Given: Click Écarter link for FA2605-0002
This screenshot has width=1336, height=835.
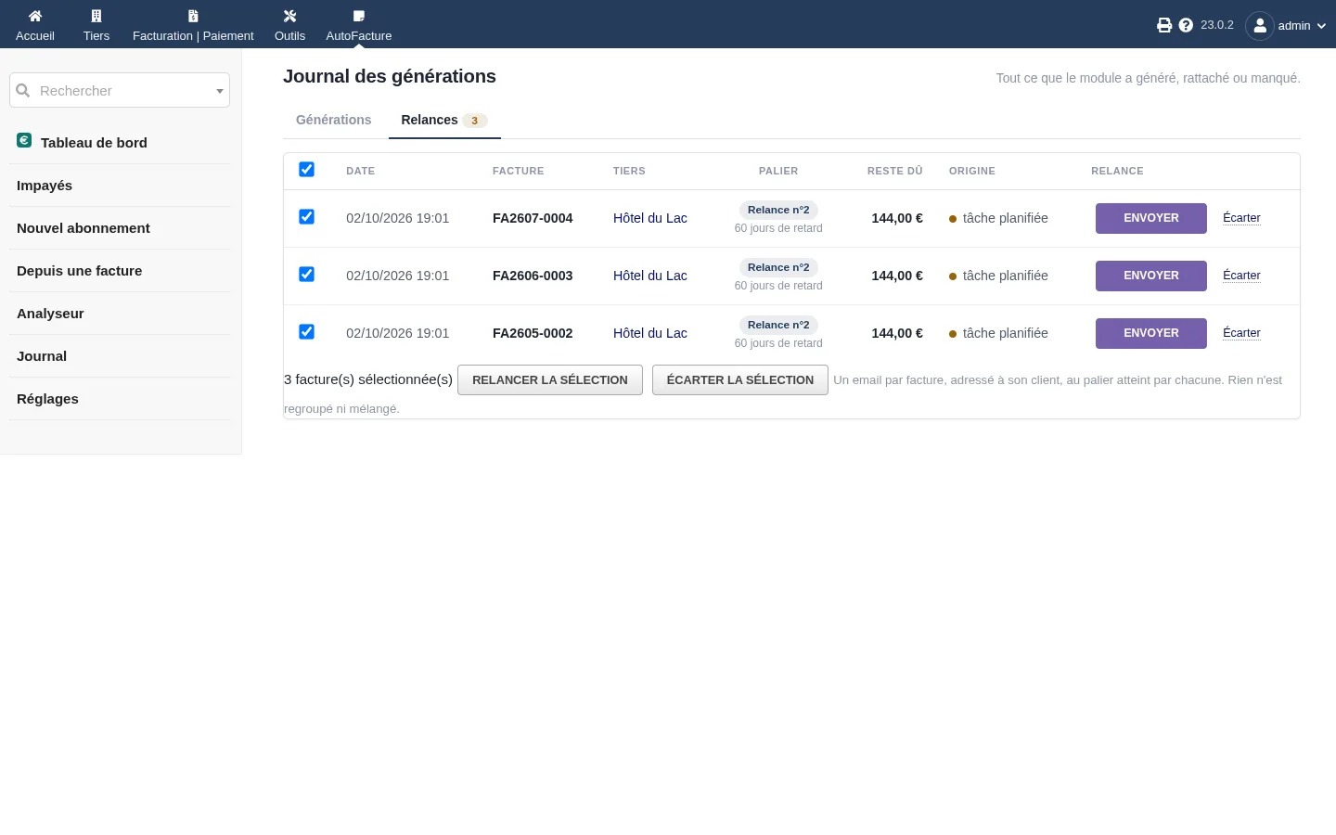Looking at the screenshot, I should (x=1241, y=333).
